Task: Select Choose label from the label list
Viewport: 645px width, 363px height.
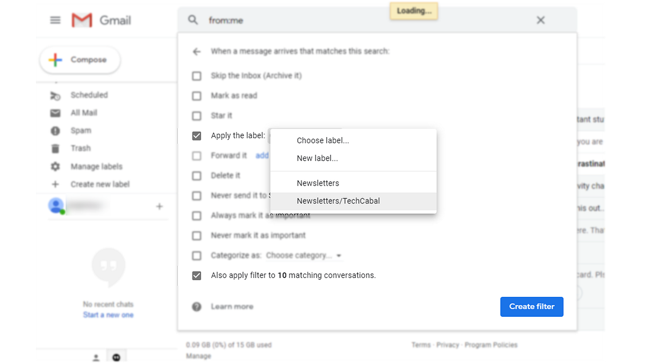Action: pyautogui.click(x=322, y=140)
